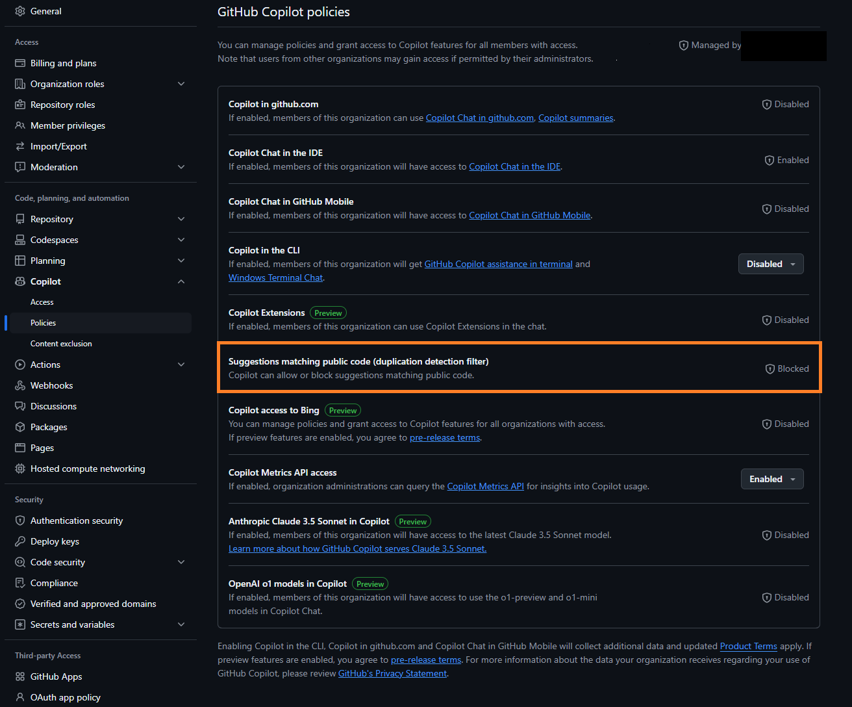
Task: Expand the Organization roles chevron
Action: click(181, 84)
